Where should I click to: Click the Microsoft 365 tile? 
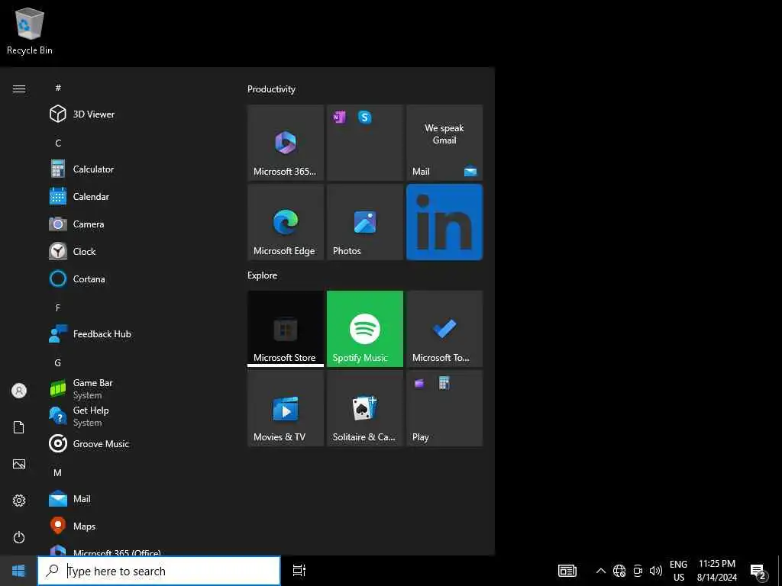tap(286, 143)
